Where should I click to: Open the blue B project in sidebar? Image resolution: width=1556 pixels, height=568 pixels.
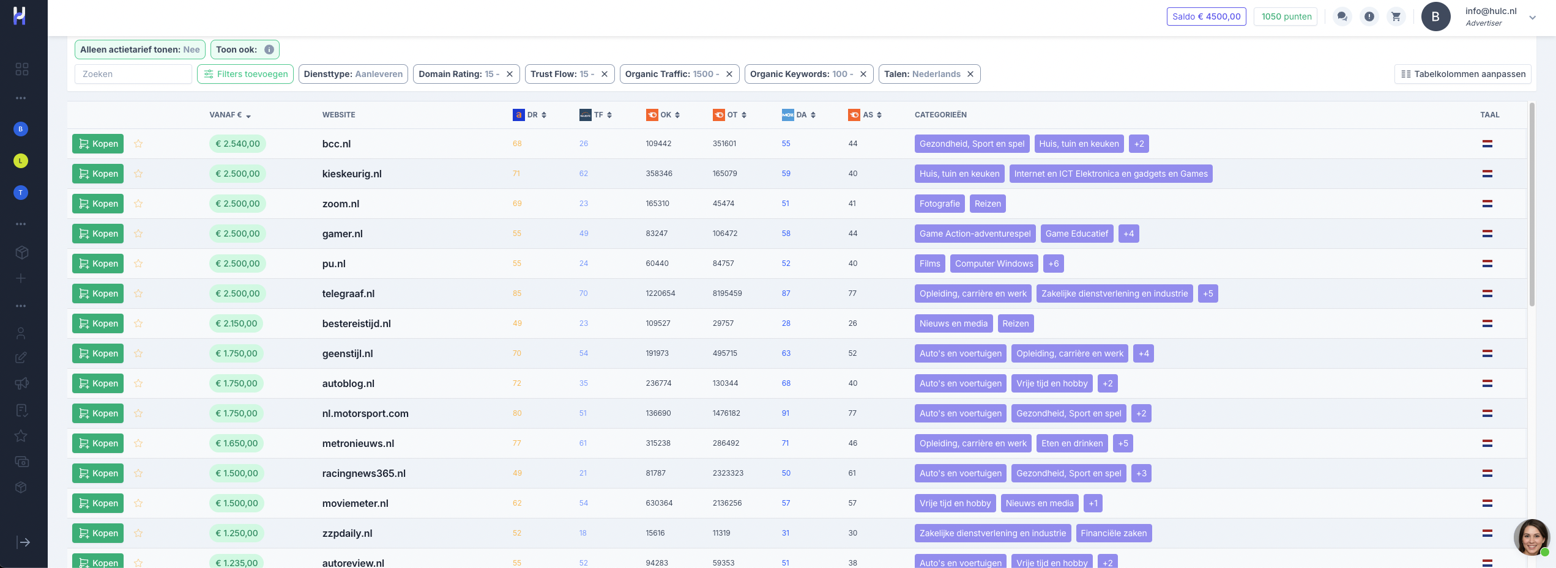coord(21,129)
